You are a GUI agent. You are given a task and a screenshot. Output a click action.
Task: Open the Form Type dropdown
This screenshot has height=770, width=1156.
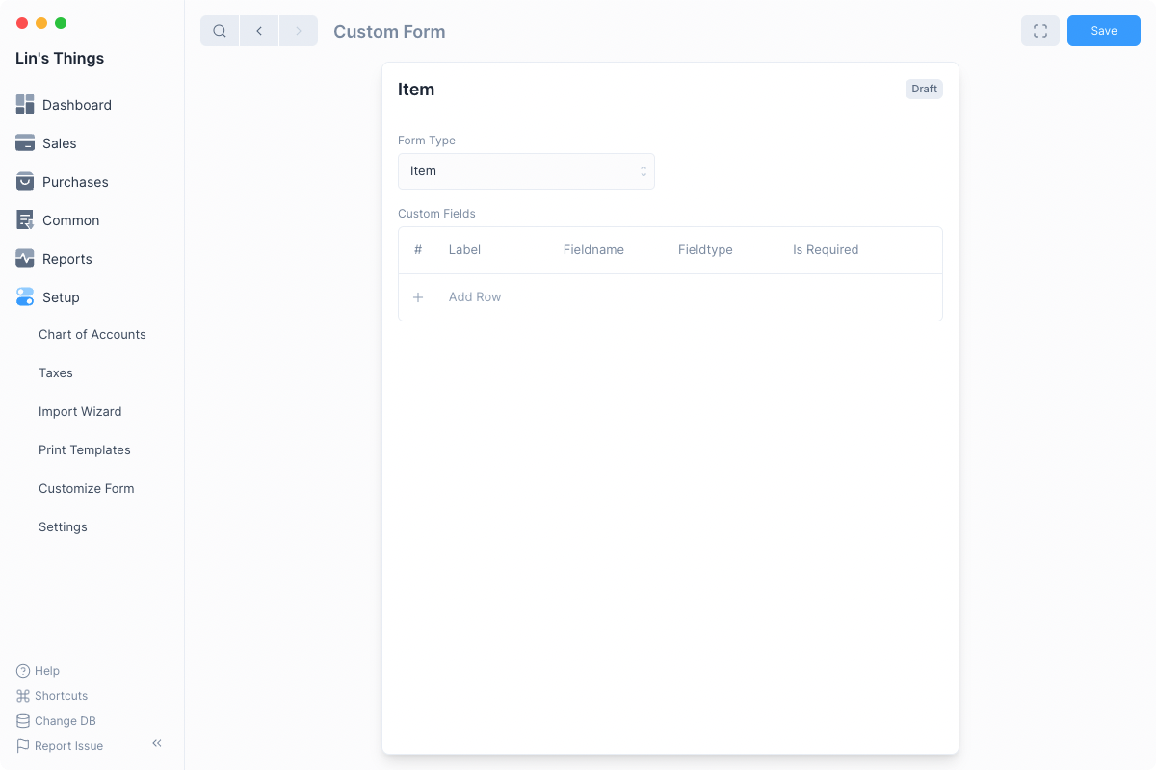point(526,171)
